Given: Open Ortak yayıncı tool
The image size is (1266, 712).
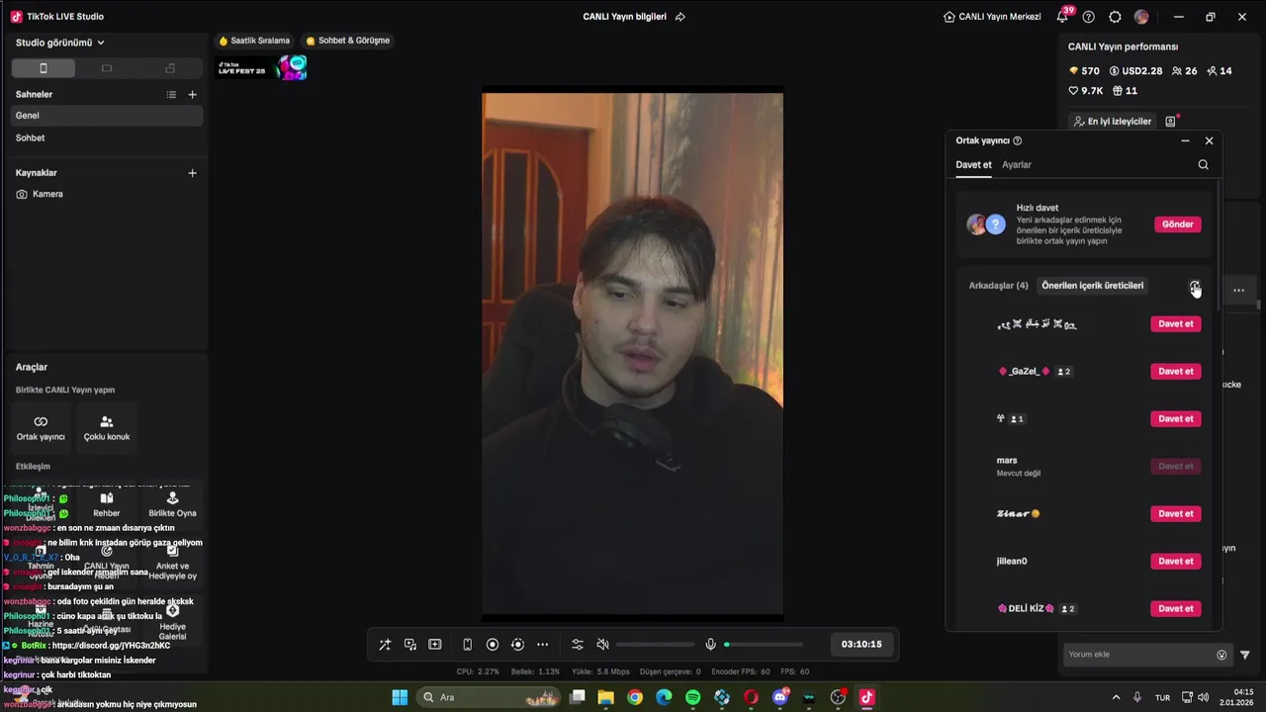Looking at the screenshot, I should (41, 427).
